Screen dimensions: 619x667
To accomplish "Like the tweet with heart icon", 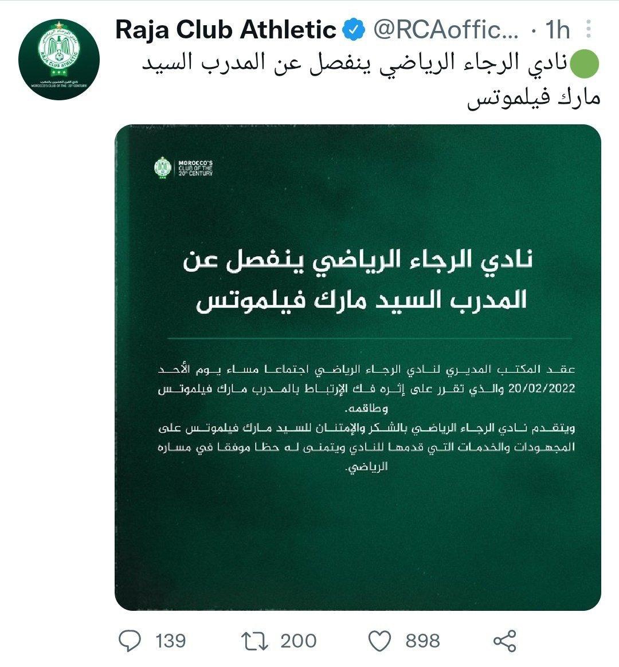I will (x=379, y=640).
